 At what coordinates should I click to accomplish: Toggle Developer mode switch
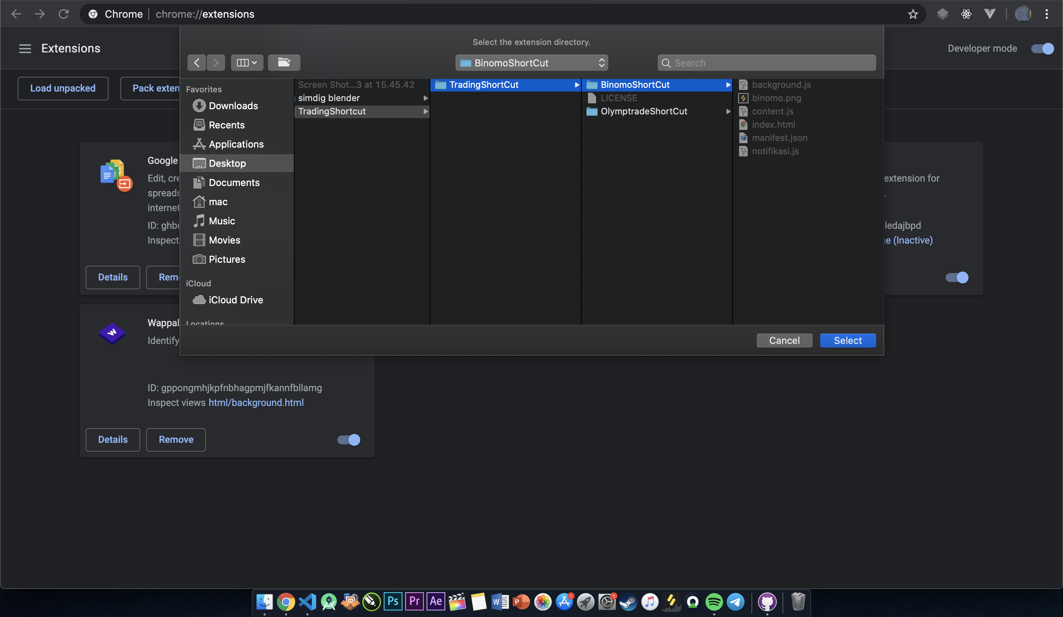(1042, 48)
